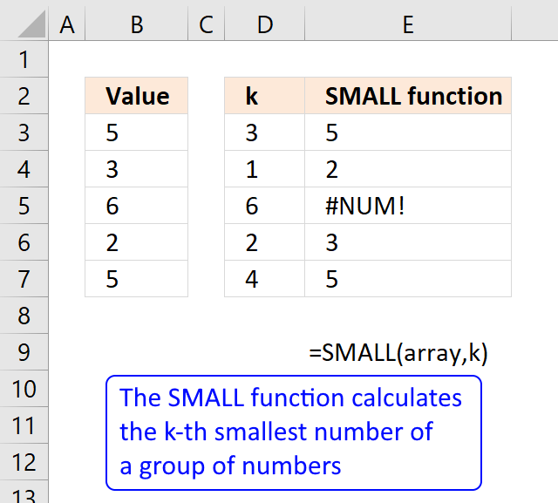Select column D header

[265, 25]
